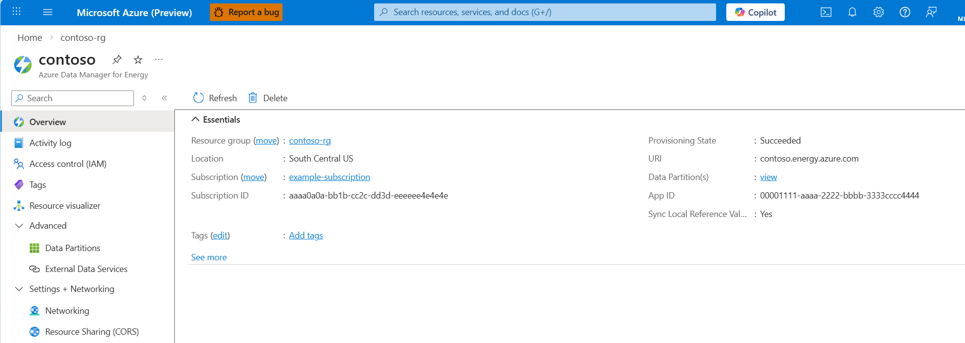Click See more in Essentials
This screenshot has width=965, height=343.
tap(208, 257)
